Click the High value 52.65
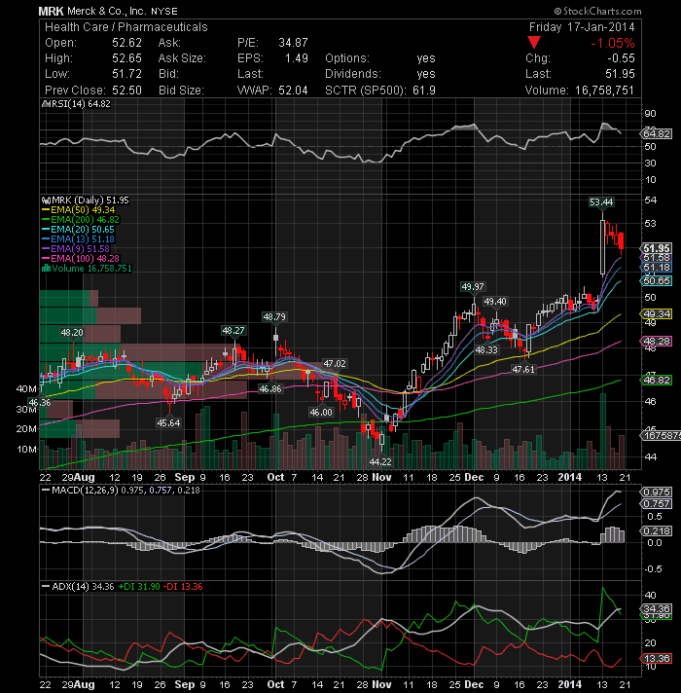Screen dimensions: 681x693 [x=126, y=58]
